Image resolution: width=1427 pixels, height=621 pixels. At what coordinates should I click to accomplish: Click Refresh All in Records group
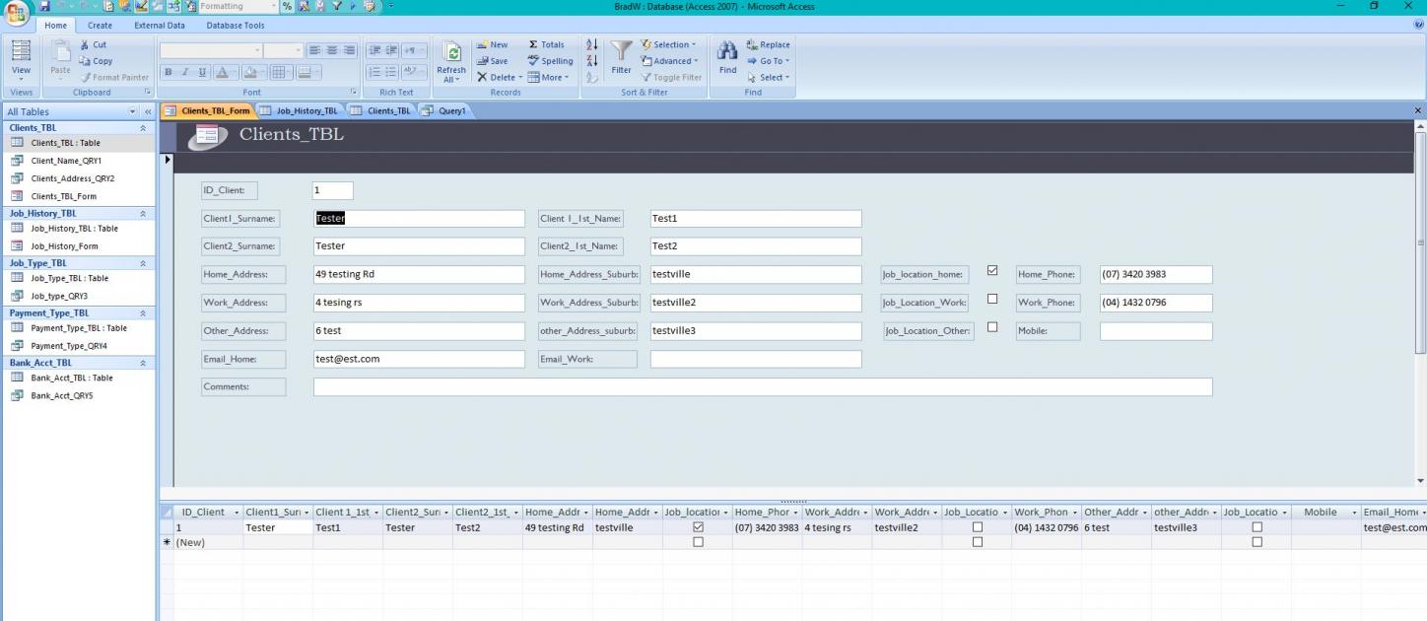pos(451,61)
